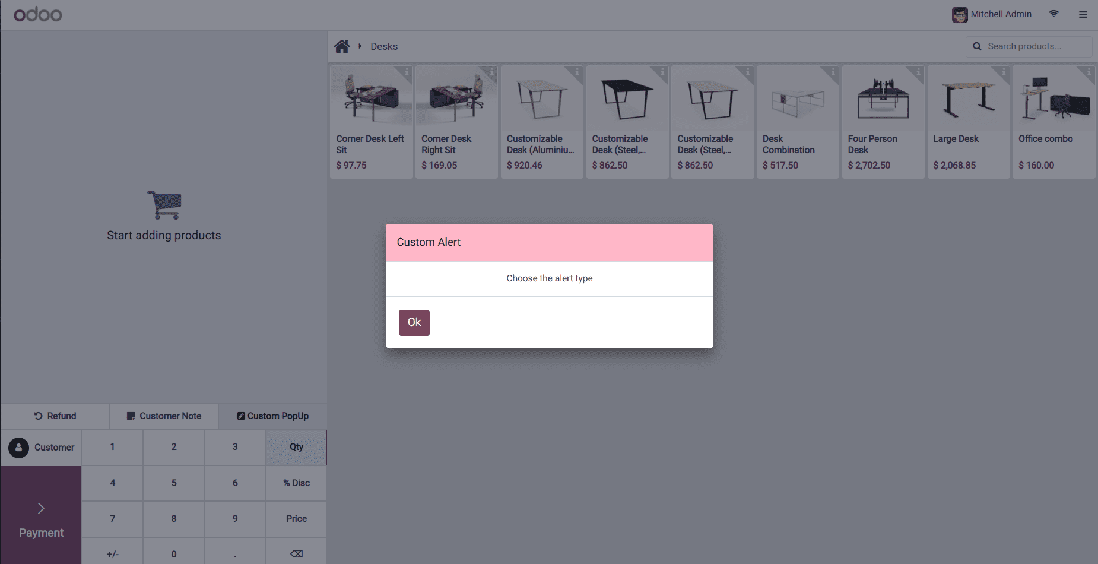
Task: Select Qty mode on numpad
Action: [x=296, y=447]
